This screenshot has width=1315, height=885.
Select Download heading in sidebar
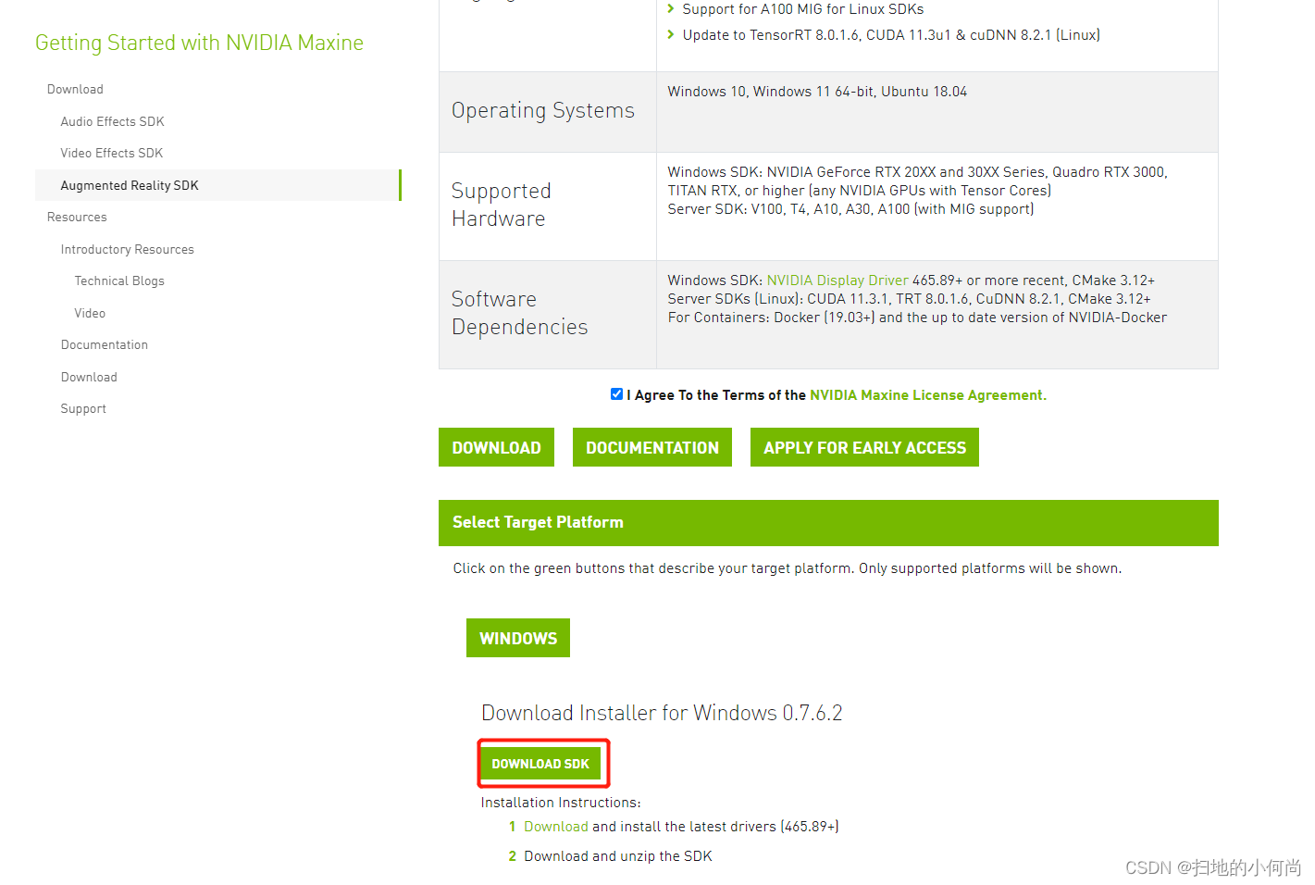[x=75, y=90]
